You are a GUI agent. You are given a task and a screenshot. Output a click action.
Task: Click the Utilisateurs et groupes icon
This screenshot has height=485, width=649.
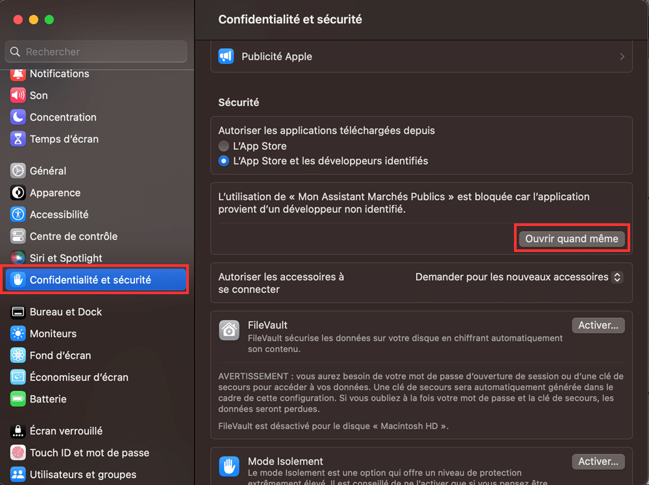click(18, 475)
